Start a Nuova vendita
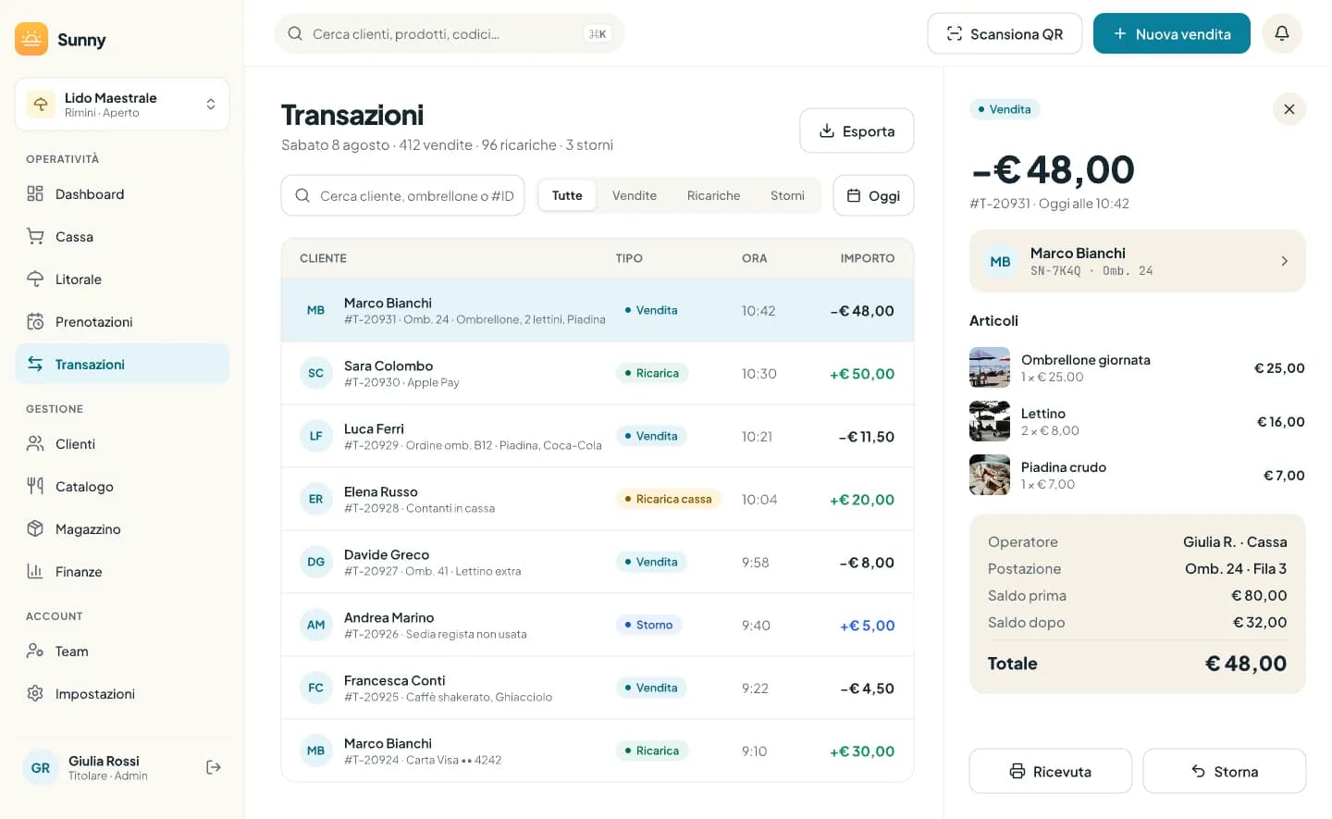1332x819 pixels. (x=1171, y=33)
